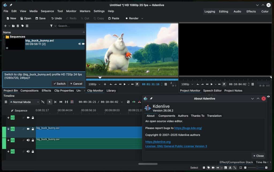This screenshot has height=172, width=274.
Task: Click the filter funnel icon in bin
Action: pos(51,26)
